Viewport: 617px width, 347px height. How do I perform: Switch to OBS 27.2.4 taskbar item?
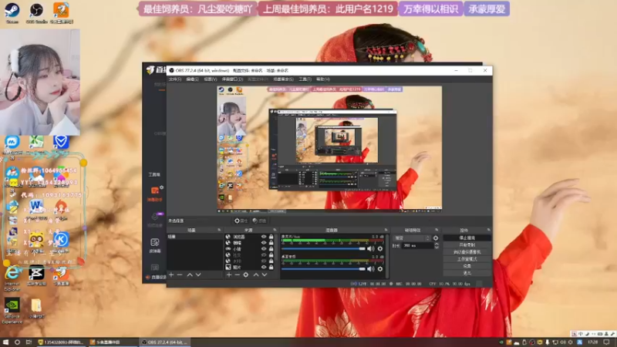[164, 342]
